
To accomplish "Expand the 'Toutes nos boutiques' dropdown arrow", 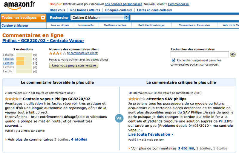I will tap(43, 18).
